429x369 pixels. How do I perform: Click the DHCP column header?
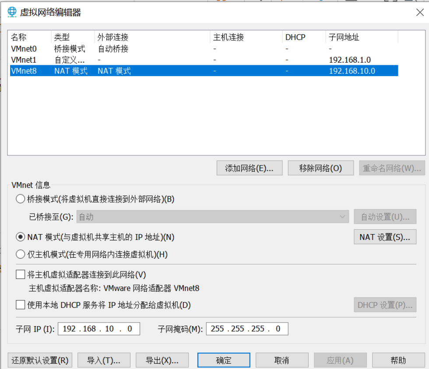coord(304,37)
